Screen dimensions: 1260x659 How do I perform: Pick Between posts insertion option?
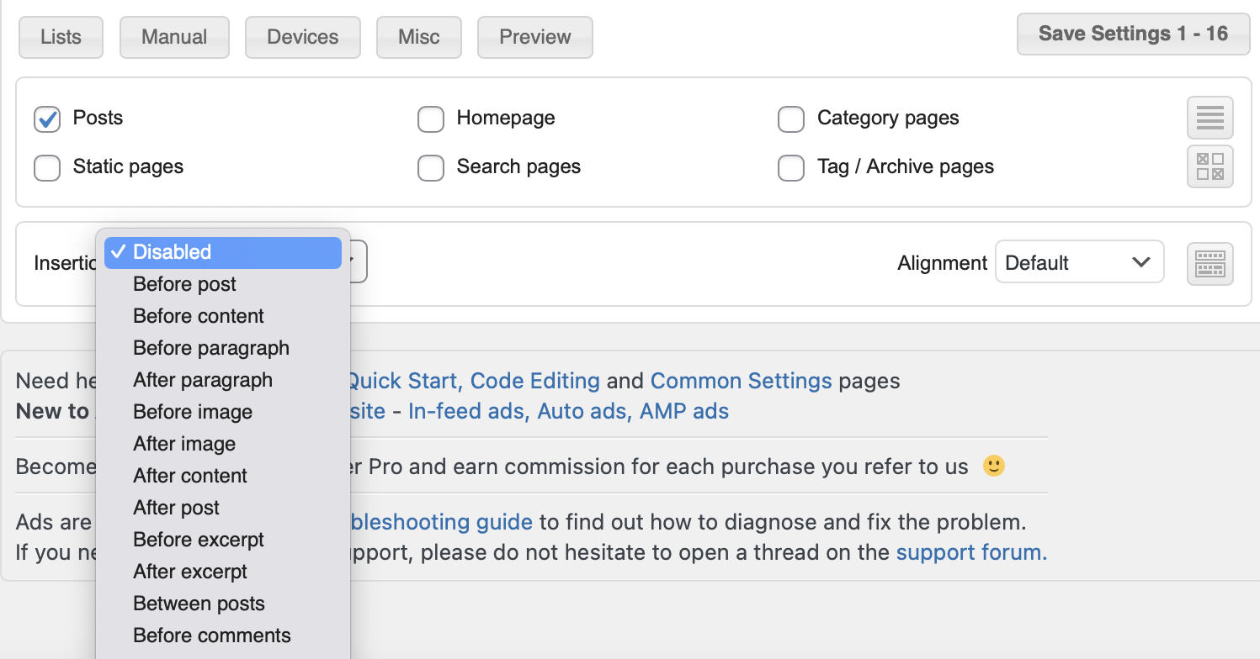click(199, 604)
